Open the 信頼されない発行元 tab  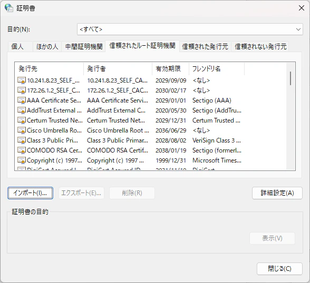(x=260, y=47)
